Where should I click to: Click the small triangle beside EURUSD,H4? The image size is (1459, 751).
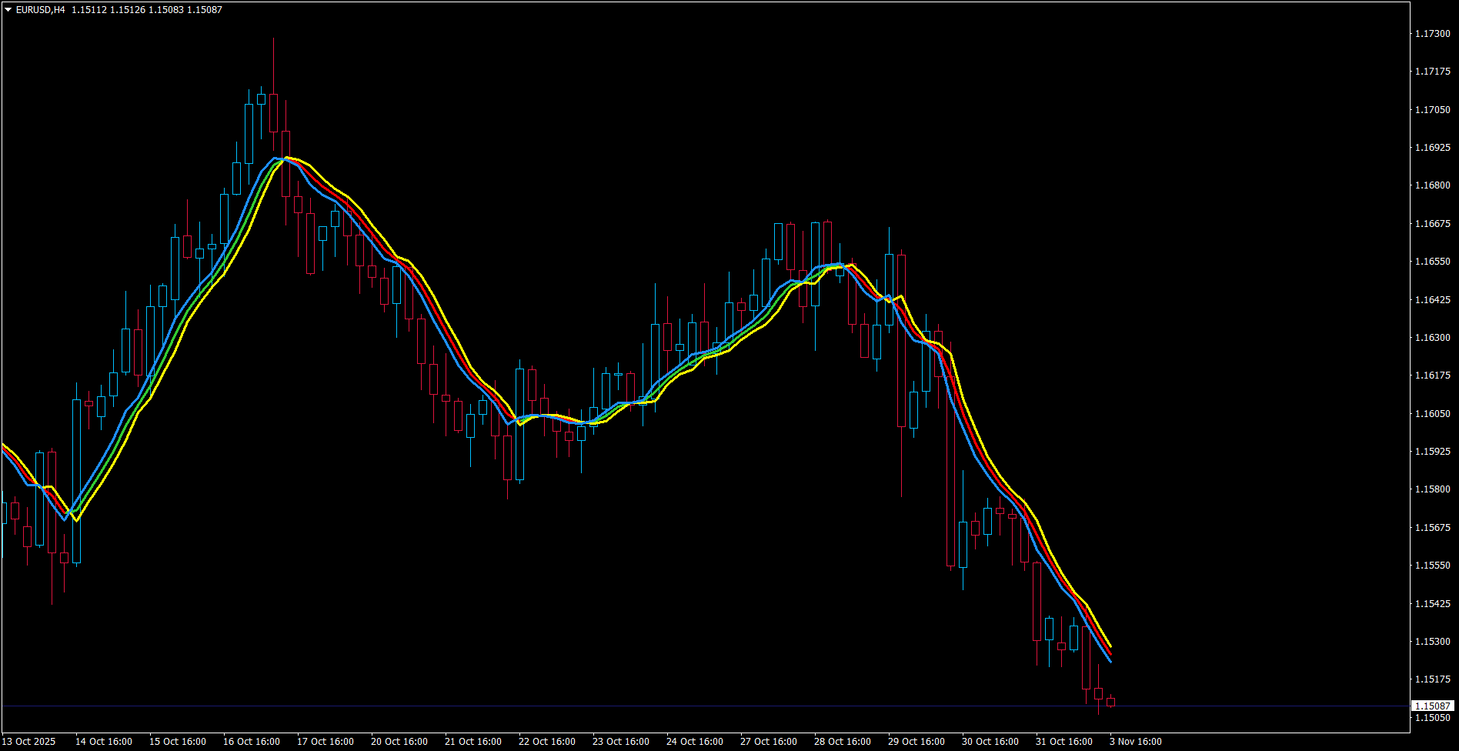click(8, 10)
